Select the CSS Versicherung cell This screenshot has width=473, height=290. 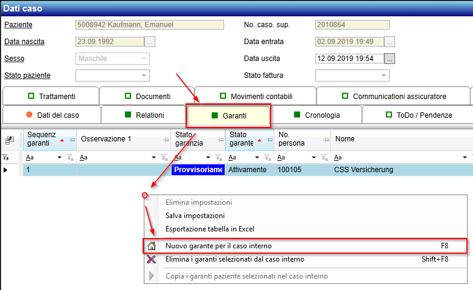(x=402, y=170)
